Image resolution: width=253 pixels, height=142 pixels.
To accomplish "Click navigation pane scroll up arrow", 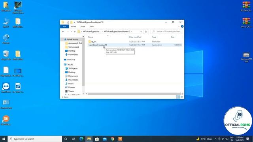I will point(83,37).
